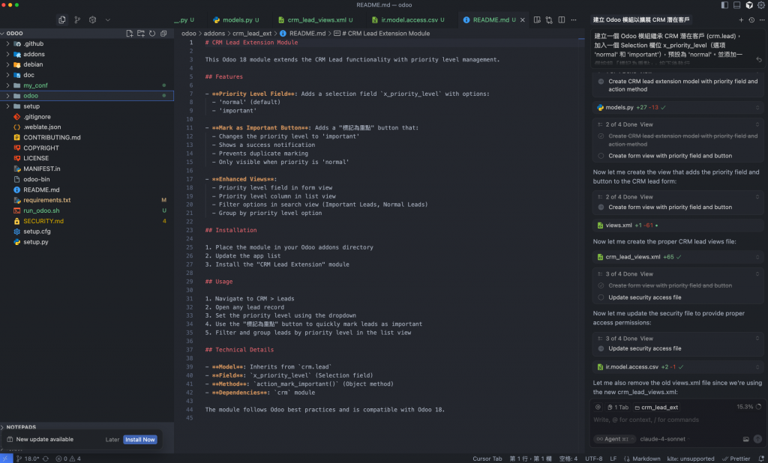The height and width of the screenshot is (463, 768).
Task: Collapse the ODOO root section header
Action: click(x=15, y=33)
